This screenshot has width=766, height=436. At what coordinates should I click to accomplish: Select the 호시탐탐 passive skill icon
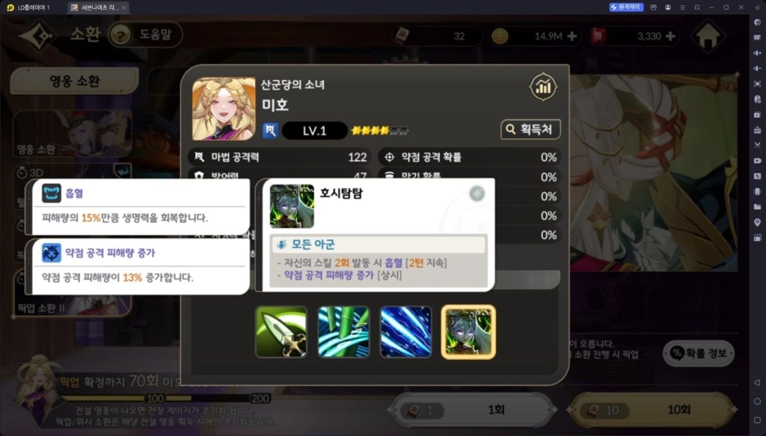point(468,332)
